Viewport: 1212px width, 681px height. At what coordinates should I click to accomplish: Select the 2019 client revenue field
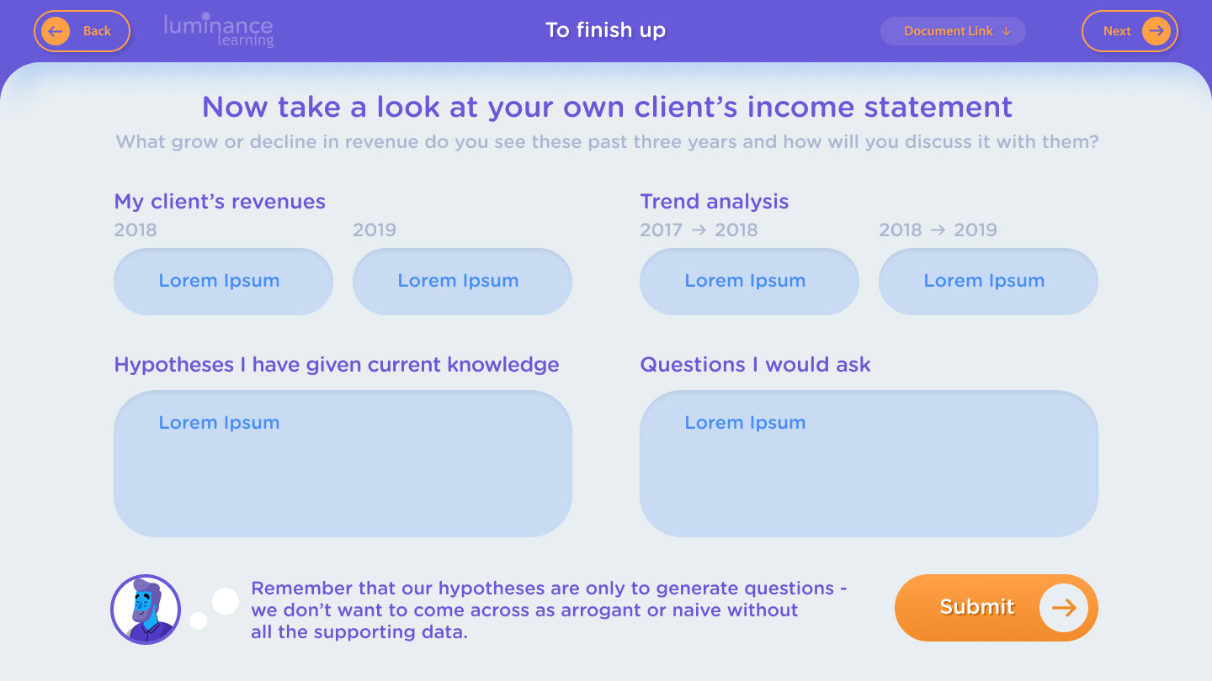(x=462, y=282)
